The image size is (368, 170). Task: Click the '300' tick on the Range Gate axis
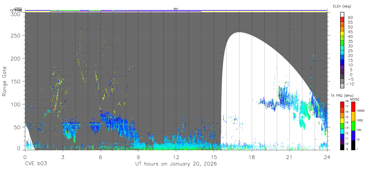tap(16, 14)
